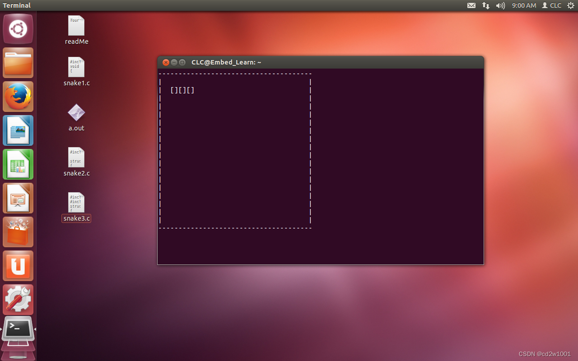Viewport: 578px width, 361px height.
Task: Select the snake2.c file icon
Action: click(x=76, y=162)
